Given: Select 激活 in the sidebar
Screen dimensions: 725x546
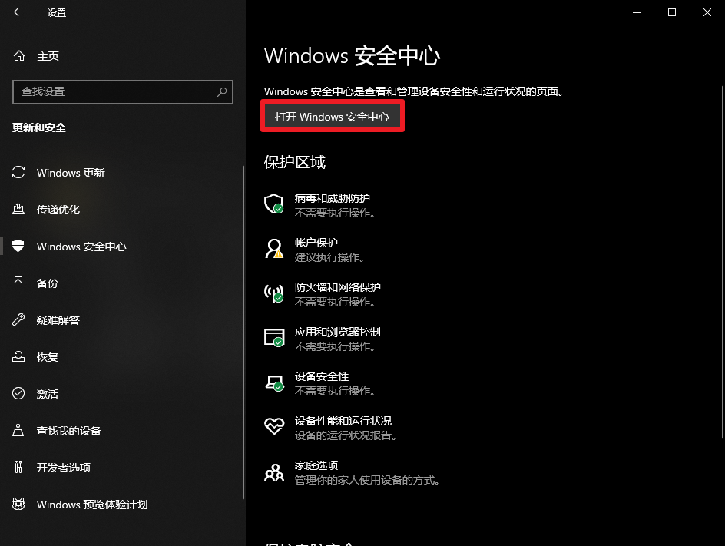Looking at the screenshot, I should click(48, 394).
